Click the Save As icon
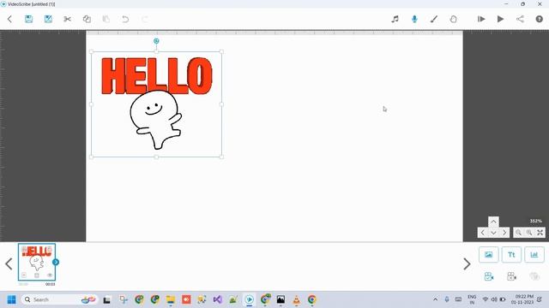 click(48, 19)
